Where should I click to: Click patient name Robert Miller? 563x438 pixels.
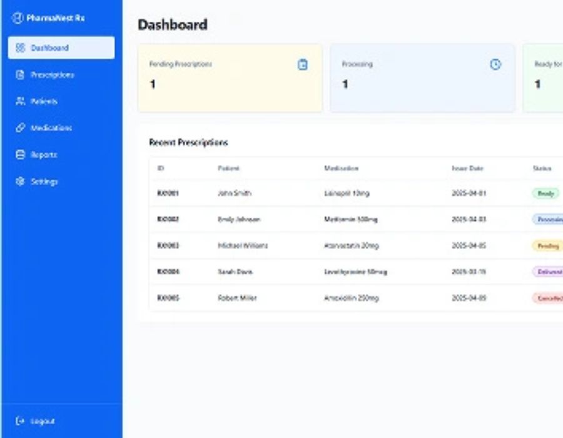tap(237, 298)
